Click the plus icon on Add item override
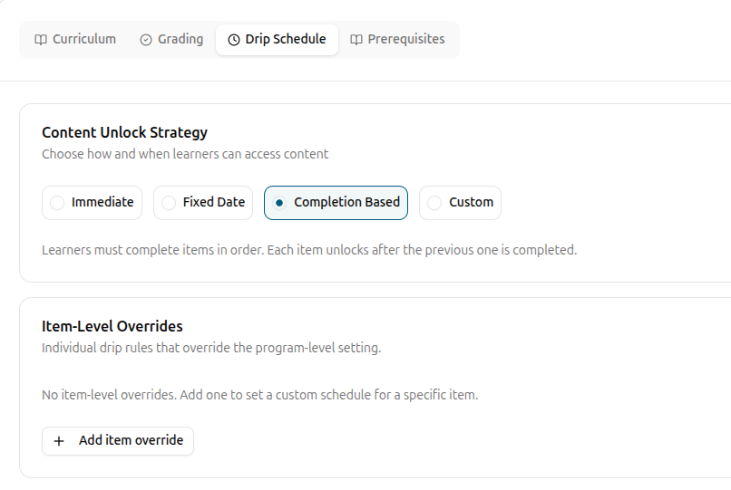 [59, 441]
